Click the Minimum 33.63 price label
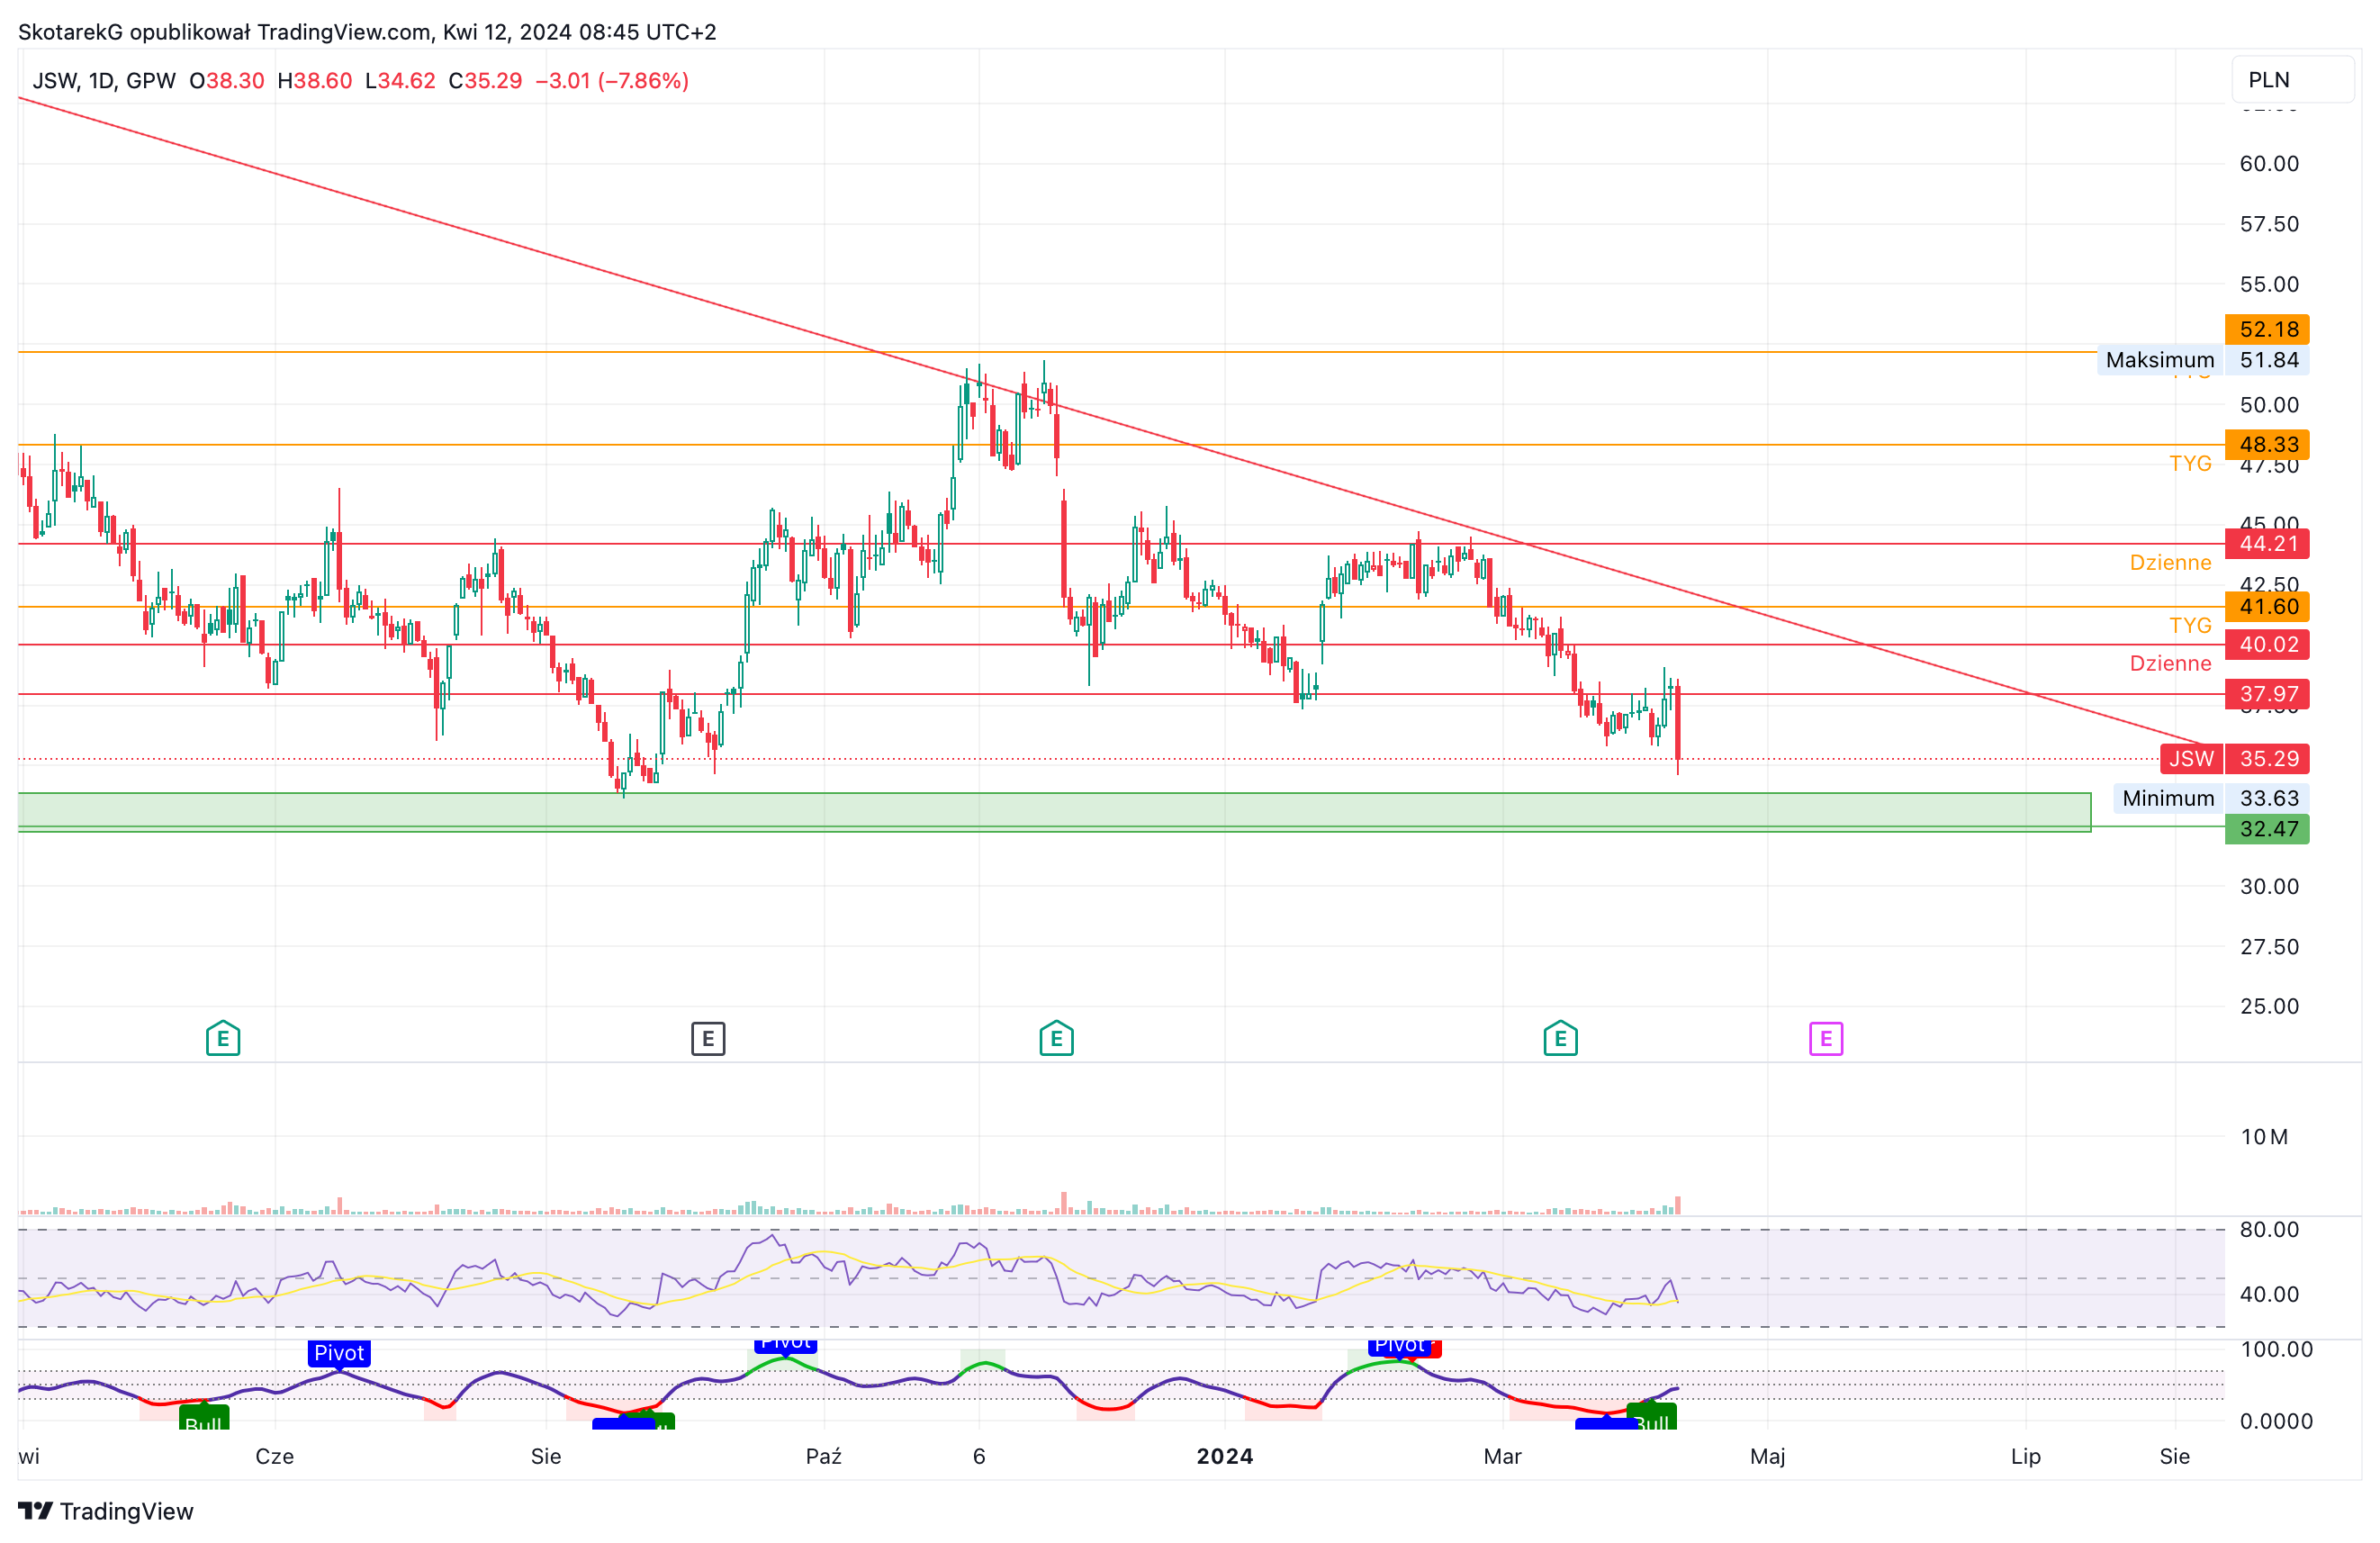The image size is (2380, 1543). tap(2211, 798)
